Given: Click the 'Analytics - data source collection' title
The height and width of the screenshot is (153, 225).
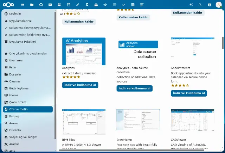Looking at the screenshot, I should coord(132,70).
